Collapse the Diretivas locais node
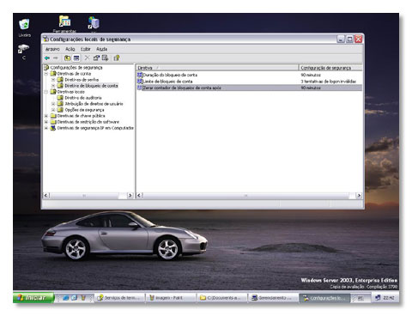 pos(46,92)
